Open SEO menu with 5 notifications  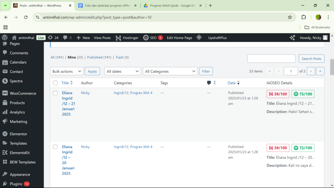[153, 38]
